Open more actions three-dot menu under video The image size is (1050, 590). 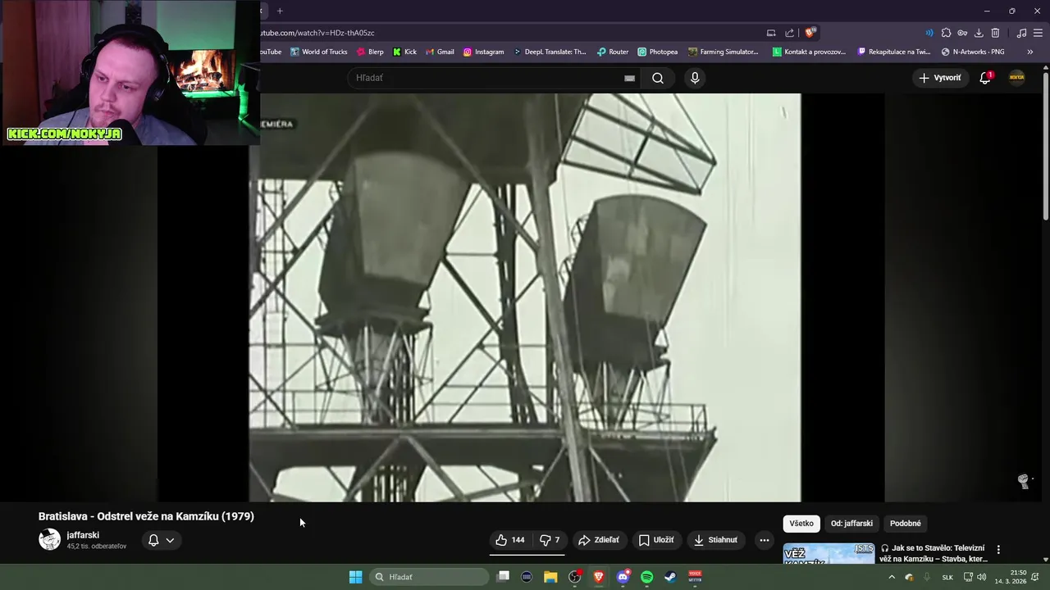764,540
